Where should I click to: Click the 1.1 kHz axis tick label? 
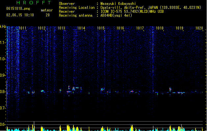[3, 43]
